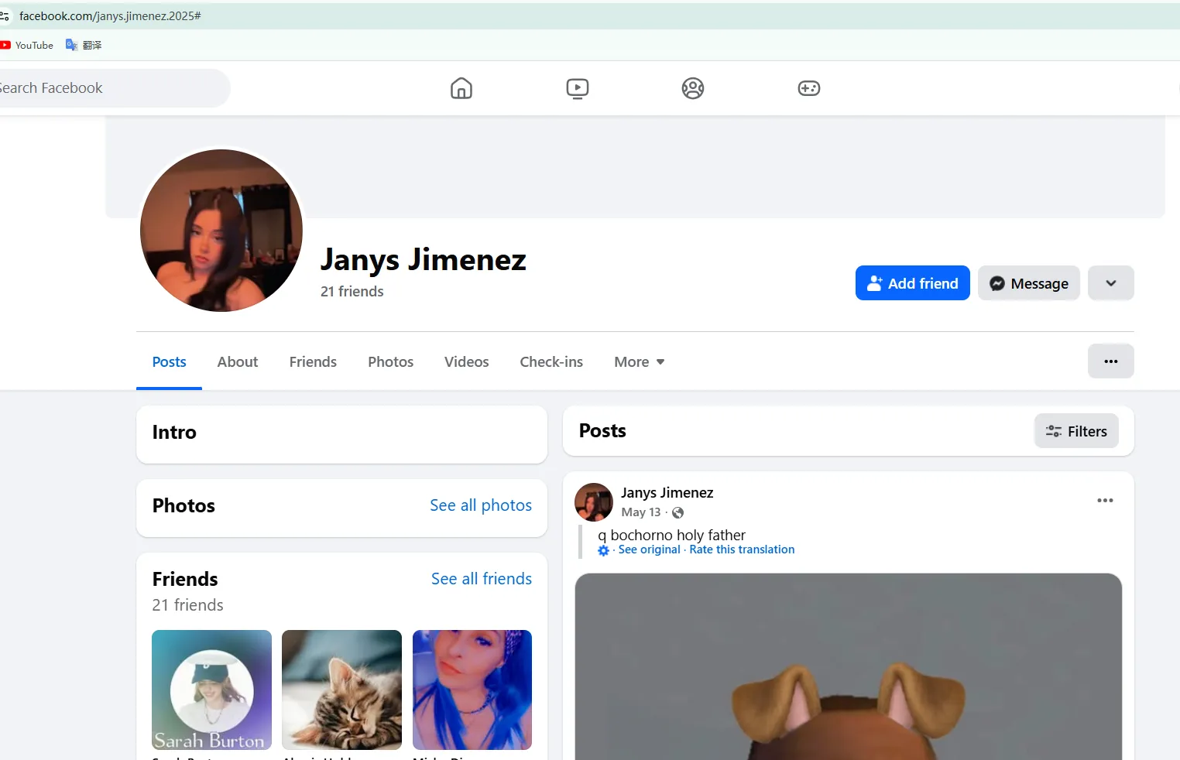
Task: Expand the chevron dropdown beside Message
Action: [1111, 283]
